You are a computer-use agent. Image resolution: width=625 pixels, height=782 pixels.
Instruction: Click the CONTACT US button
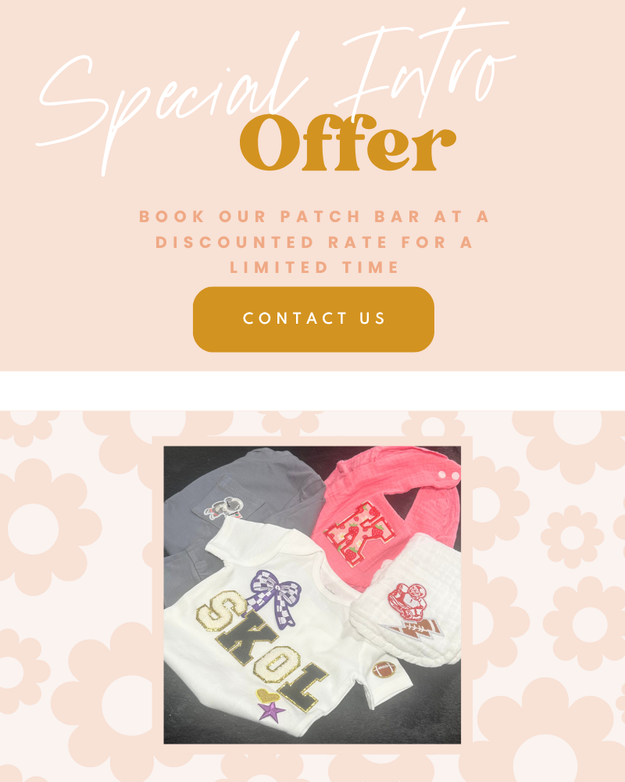pyautogui.click(x=313, y=319)
